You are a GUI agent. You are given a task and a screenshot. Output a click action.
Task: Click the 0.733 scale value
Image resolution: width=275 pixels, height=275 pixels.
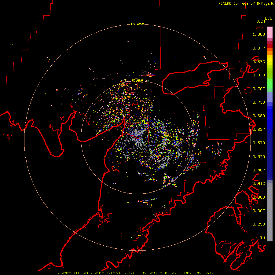click(259, 102)
